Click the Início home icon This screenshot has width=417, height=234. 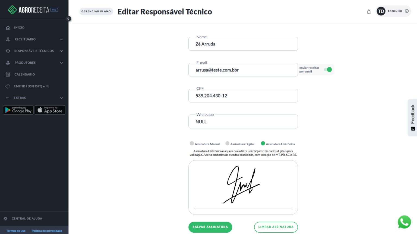[x=8, y=28]
